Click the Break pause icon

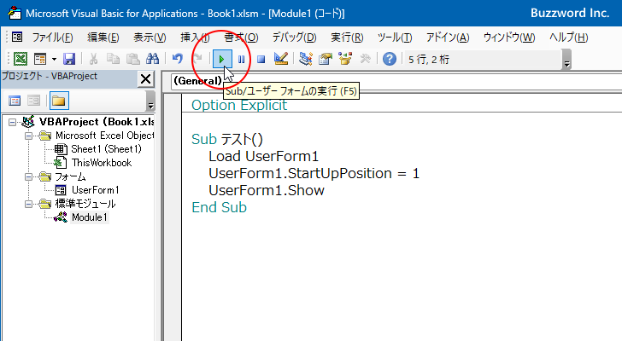(241, 60)
